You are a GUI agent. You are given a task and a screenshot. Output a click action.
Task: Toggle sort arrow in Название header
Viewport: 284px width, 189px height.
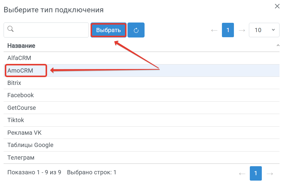278,45
